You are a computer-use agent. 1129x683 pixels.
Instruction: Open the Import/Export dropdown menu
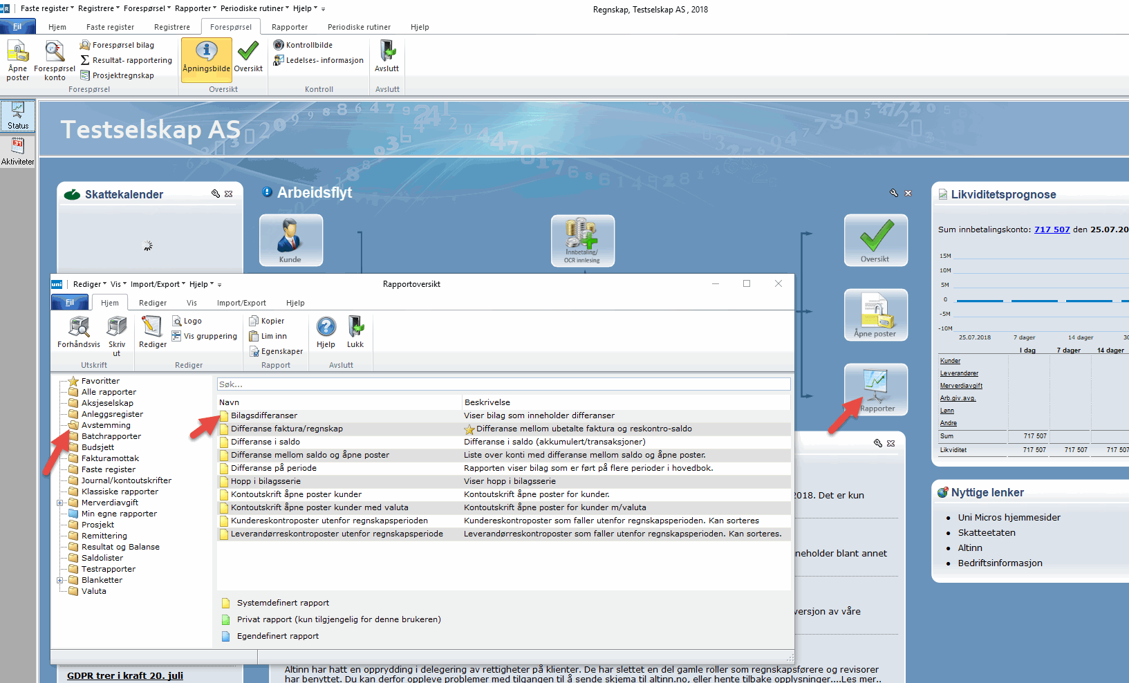158,284
